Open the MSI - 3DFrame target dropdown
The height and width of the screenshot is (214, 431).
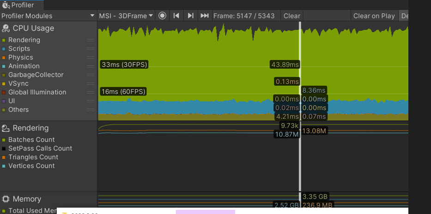tap(126, 16)
